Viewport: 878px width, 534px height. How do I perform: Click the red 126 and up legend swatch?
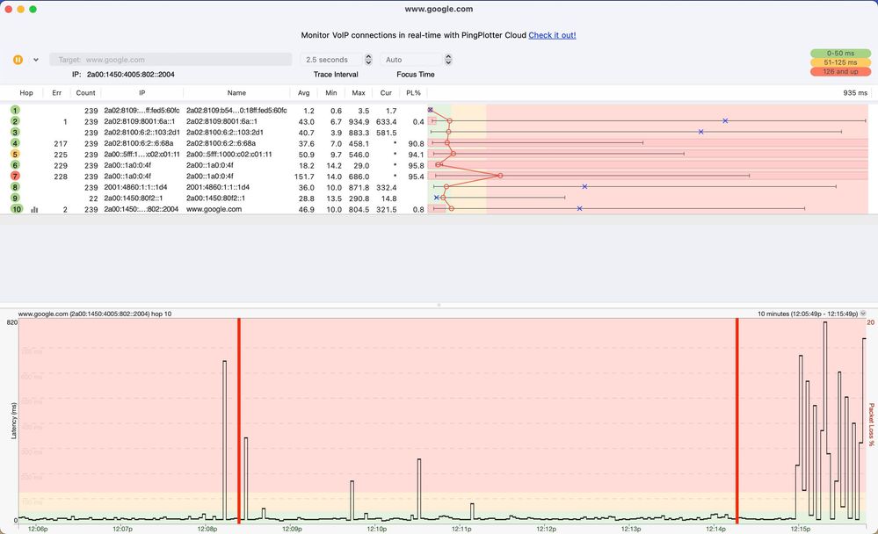tap(840, 72)
